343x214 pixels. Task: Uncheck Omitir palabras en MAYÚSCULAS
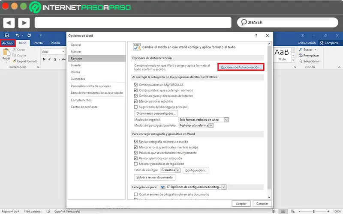(x=135, y=85)
